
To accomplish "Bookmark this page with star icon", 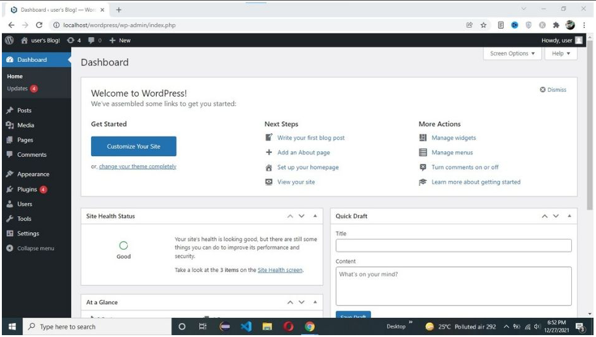I will (483, 25).
